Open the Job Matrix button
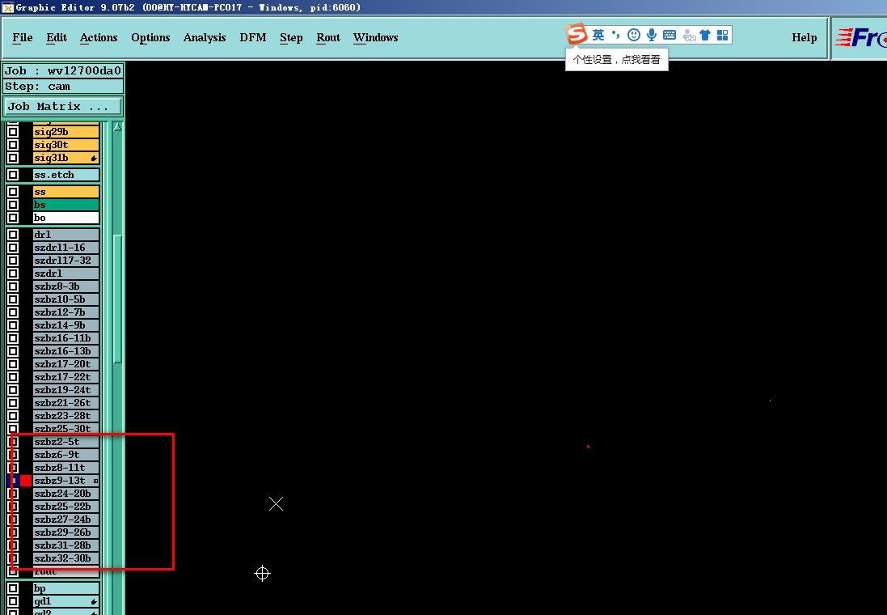 point(62,107)
